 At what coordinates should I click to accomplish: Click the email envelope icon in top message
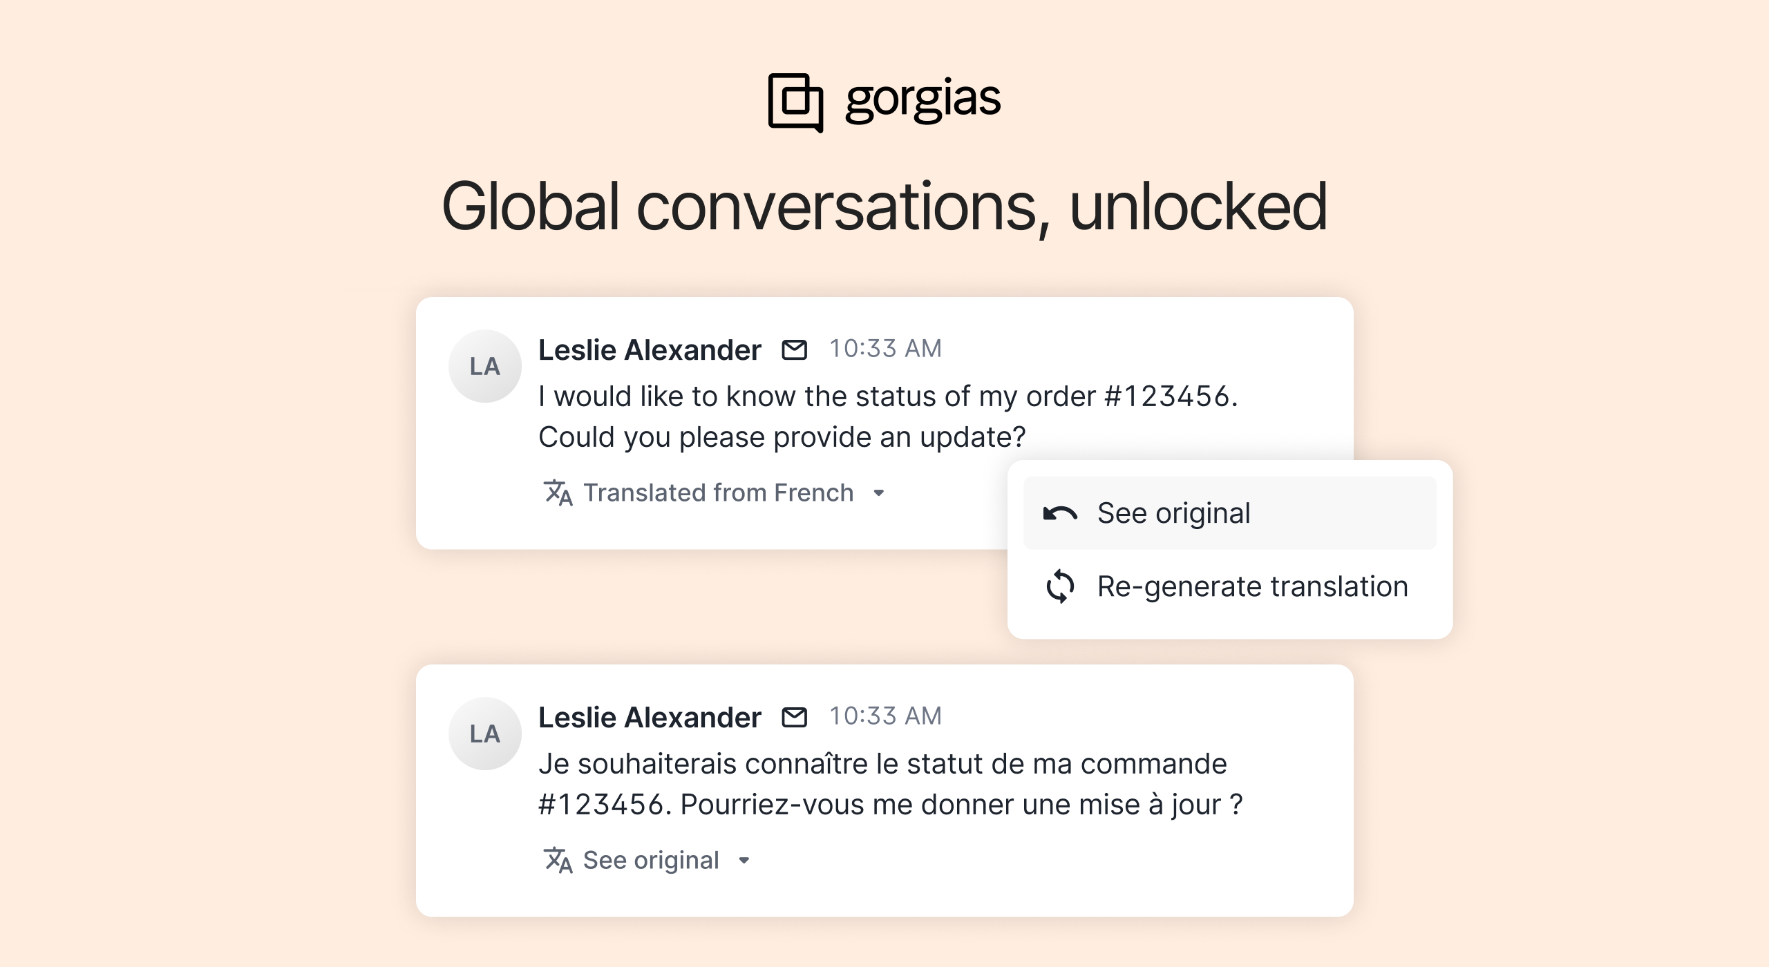coord(793,350)
